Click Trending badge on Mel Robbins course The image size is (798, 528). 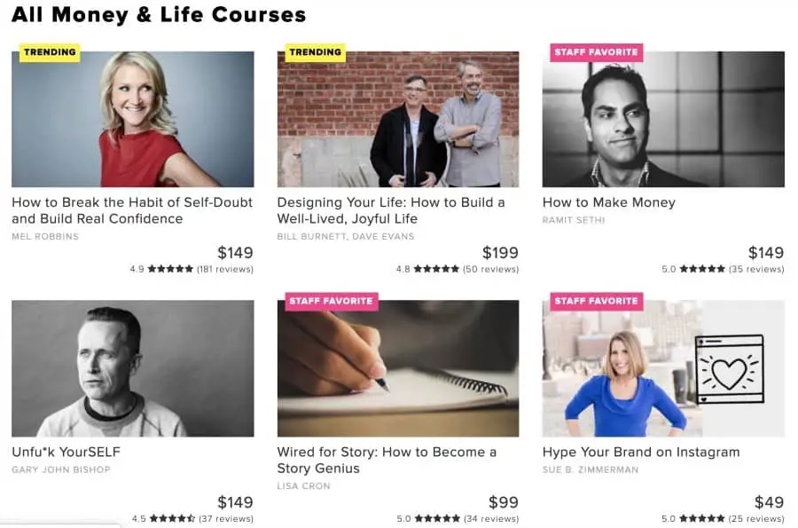coord(50,52)
